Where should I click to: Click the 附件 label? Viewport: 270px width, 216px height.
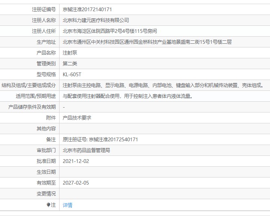tap(51, 118)
